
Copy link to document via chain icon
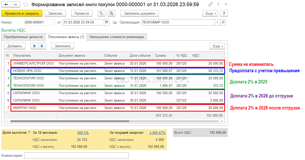(210, 5)
